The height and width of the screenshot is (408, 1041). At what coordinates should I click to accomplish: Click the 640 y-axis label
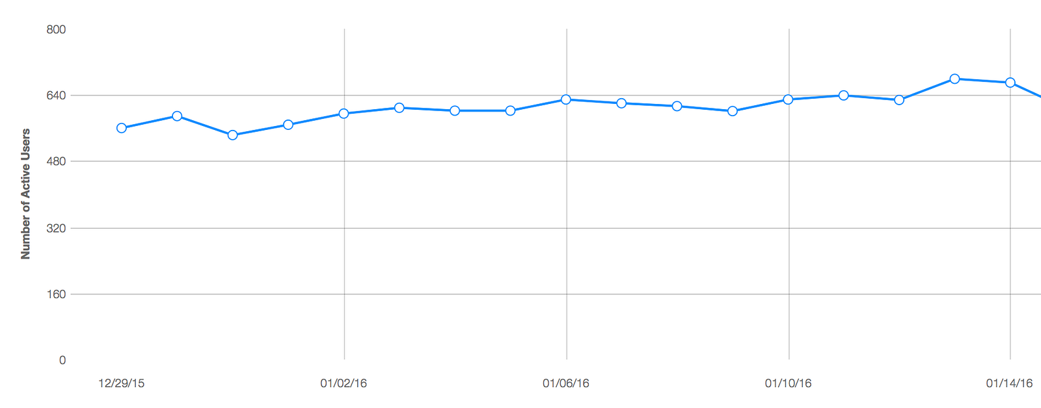56,96
